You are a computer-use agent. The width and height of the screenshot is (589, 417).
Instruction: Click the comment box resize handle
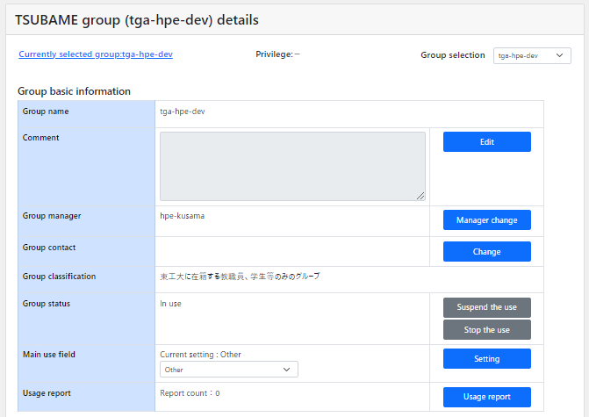(x=420, y=196)
